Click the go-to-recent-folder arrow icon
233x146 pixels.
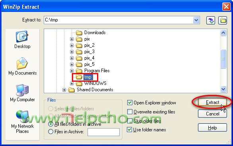pyautogui.click(x=211, y=20)
